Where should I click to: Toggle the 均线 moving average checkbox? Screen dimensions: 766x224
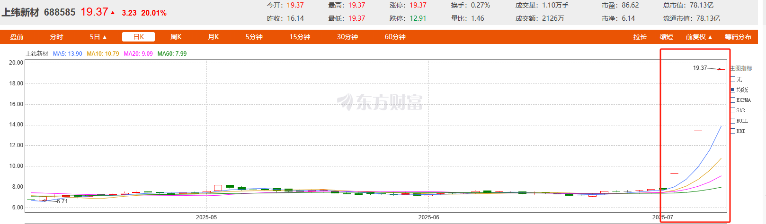(733, 90)
